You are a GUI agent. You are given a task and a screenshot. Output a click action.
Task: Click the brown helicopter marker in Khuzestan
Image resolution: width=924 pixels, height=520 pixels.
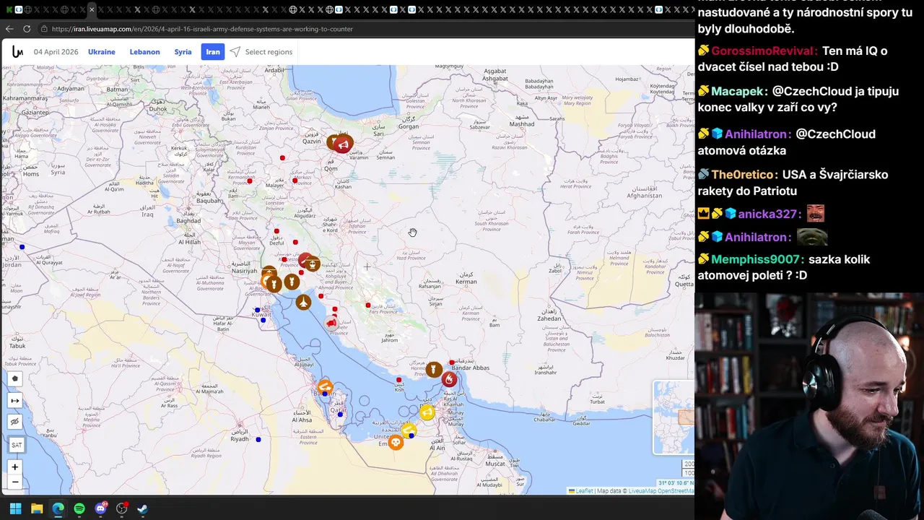312,264
